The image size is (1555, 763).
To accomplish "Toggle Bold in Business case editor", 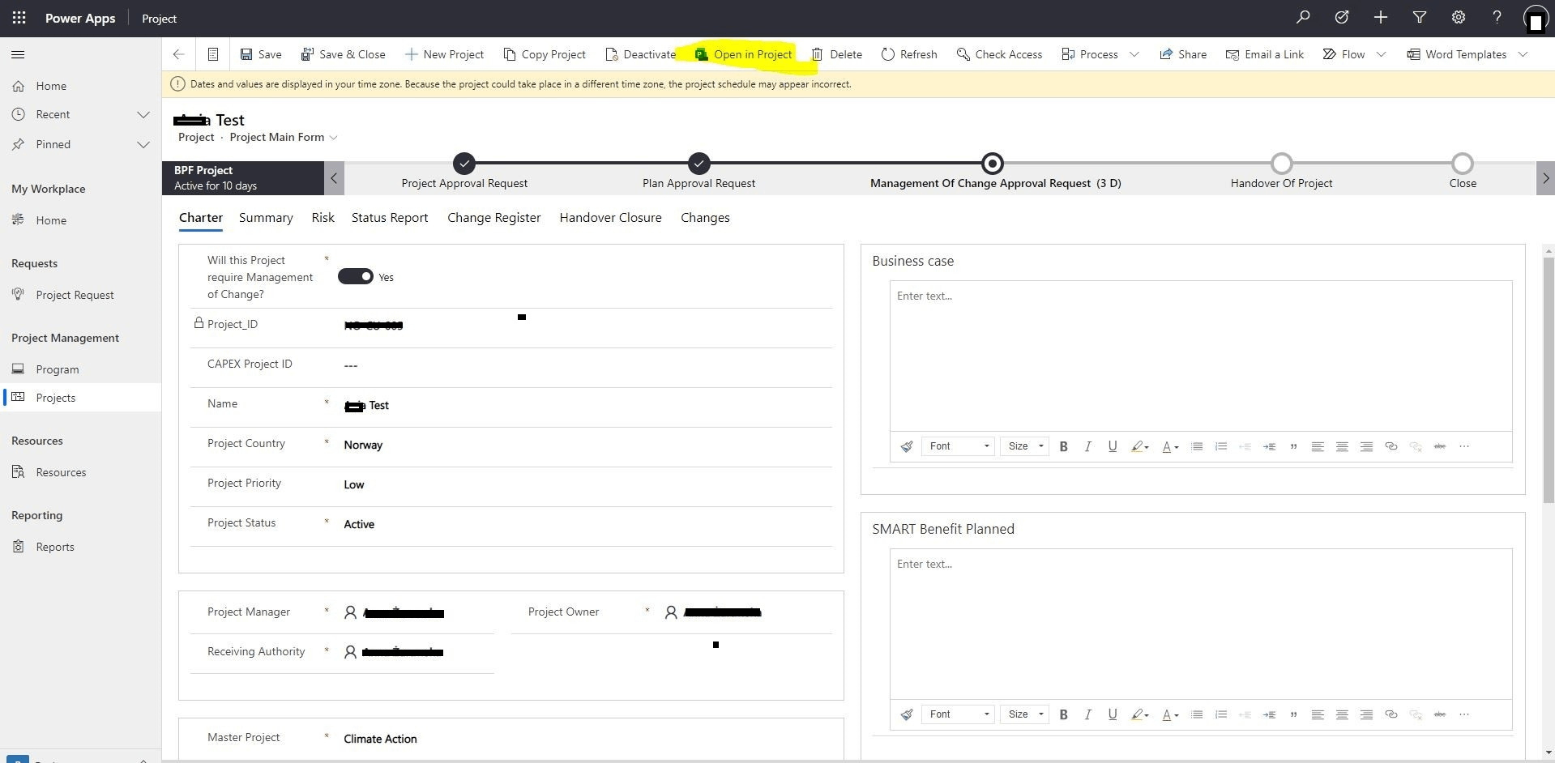I will coord(1064,446).
